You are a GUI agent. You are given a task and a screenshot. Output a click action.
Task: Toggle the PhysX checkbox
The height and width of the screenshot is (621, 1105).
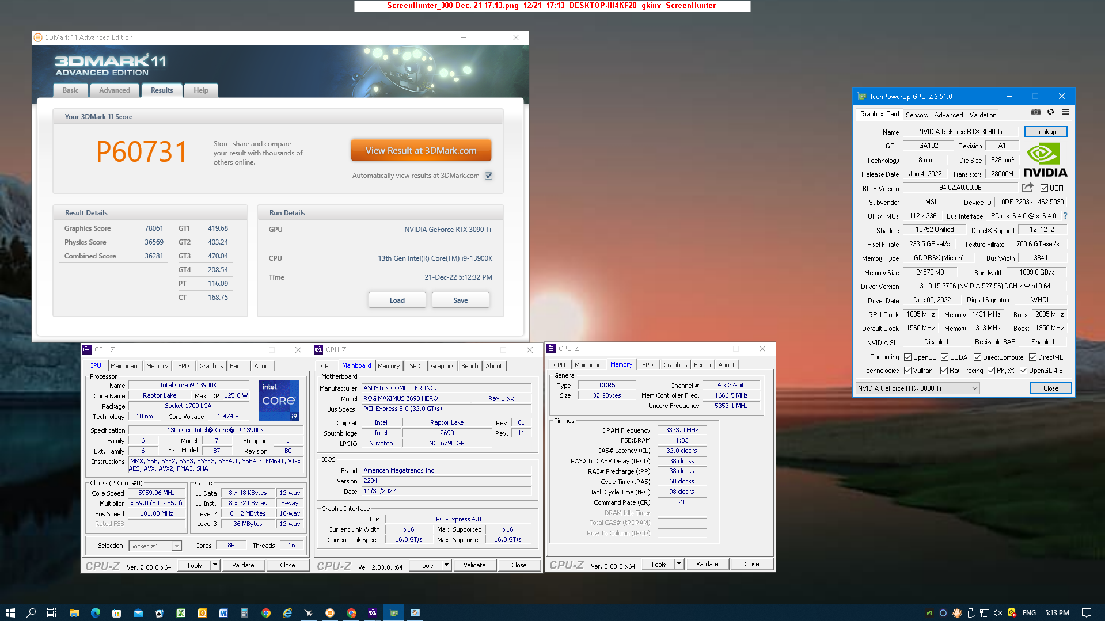(x=991, y=371)
